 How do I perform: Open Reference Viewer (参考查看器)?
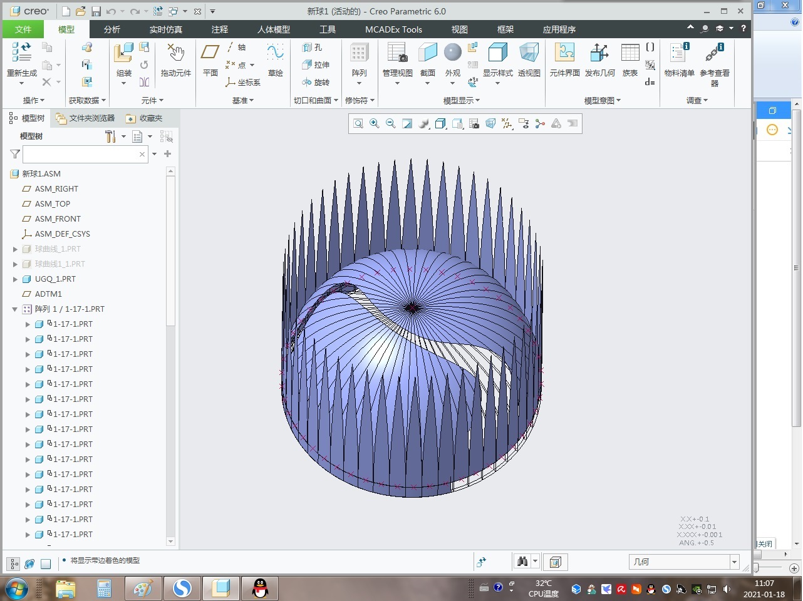[714, 53]
